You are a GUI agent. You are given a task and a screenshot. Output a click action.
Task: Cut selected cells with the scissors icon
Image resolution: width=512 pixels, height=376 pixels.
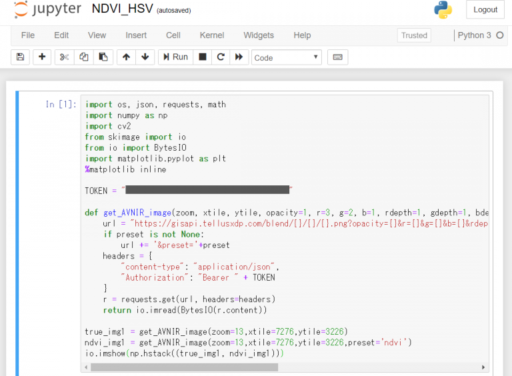click(64, 57)
